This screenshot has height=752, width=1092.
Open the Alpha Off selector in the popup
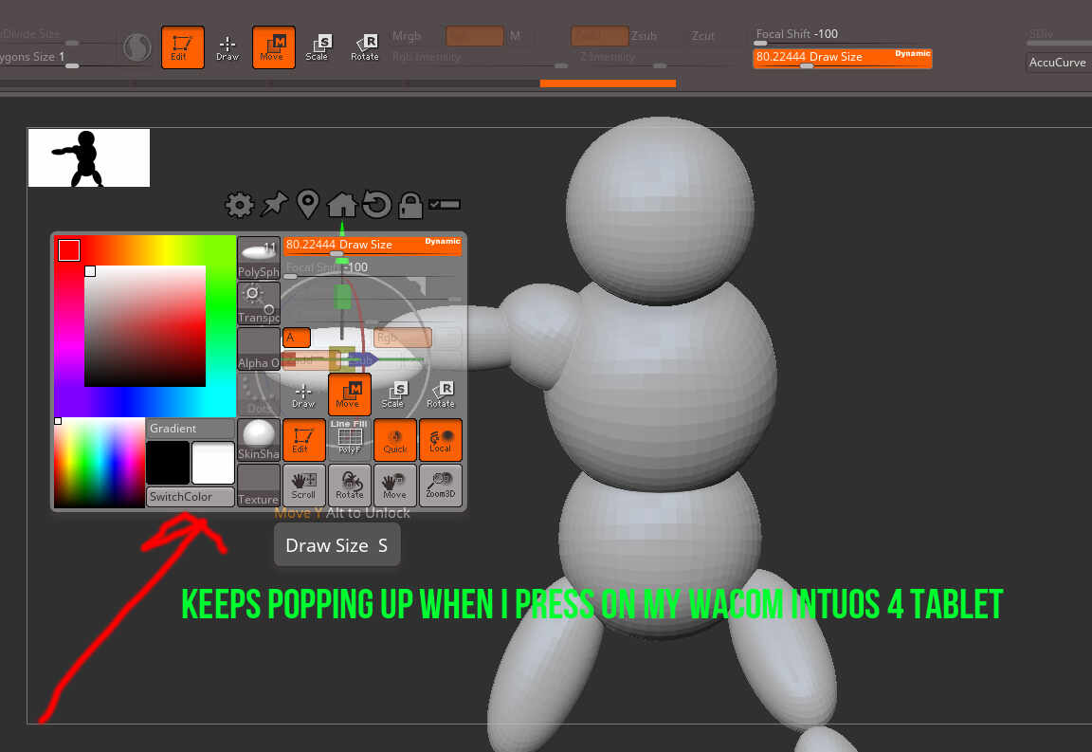tap(259, 349)
